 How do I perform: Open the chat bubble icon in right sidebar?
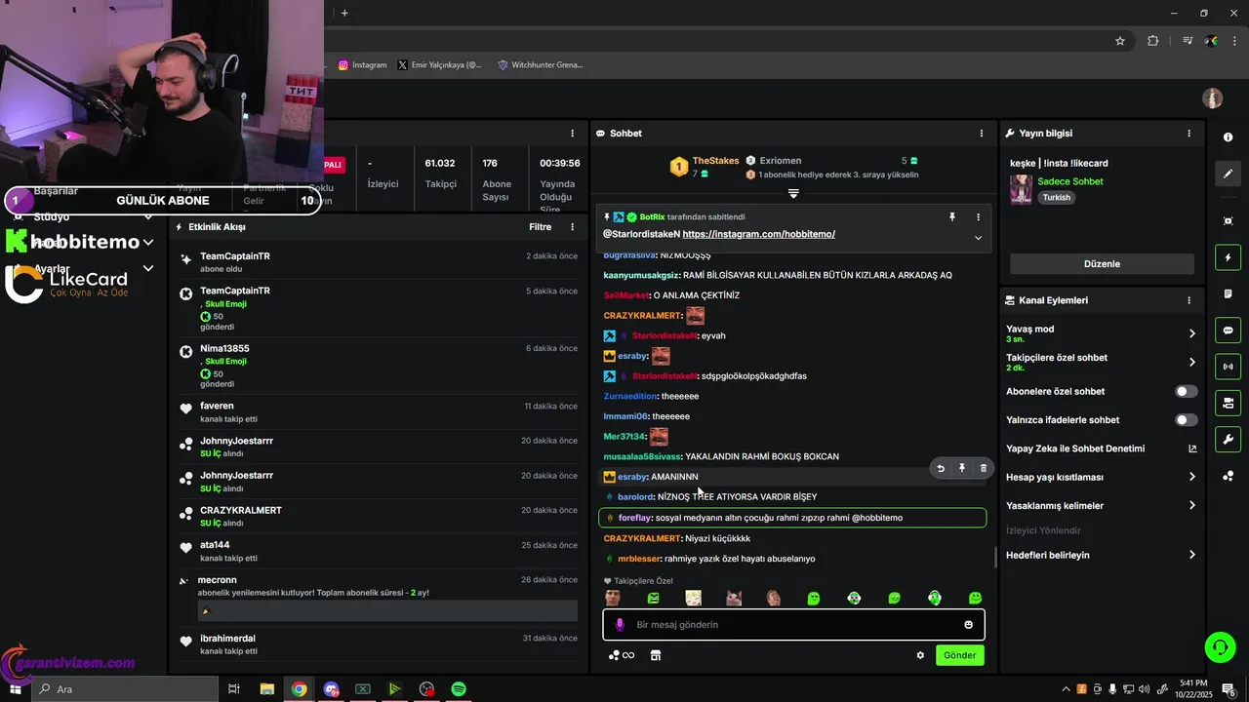1228,331
